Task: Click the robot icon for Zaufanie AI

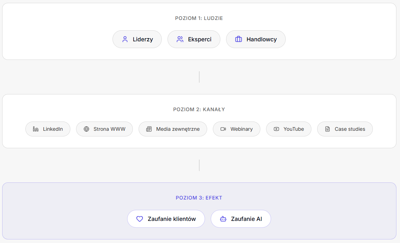Action: click(x=223, y=219)
